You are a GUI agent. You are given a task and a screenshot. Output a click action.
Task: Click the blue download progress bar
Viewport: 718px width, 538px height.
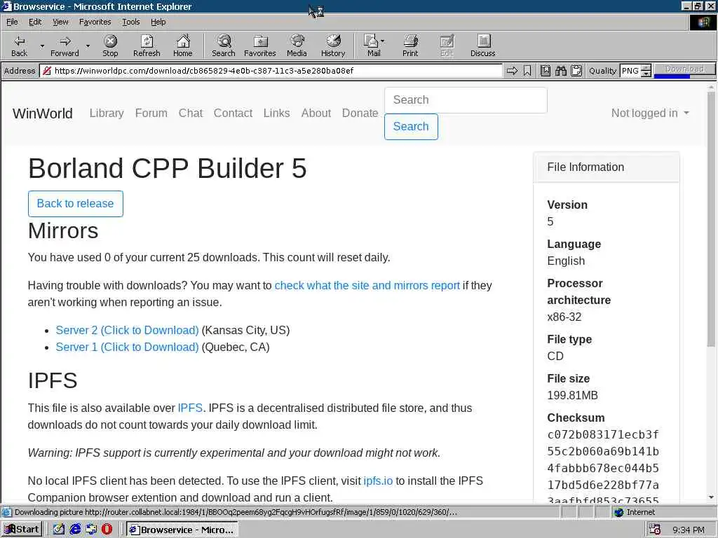coord(672,76)
